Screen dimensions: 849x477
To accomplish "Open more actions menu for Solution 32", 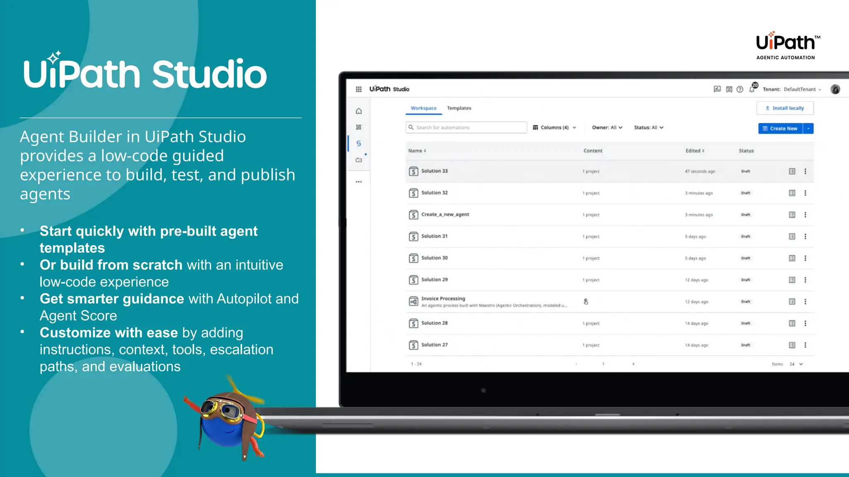I will 805,193.
